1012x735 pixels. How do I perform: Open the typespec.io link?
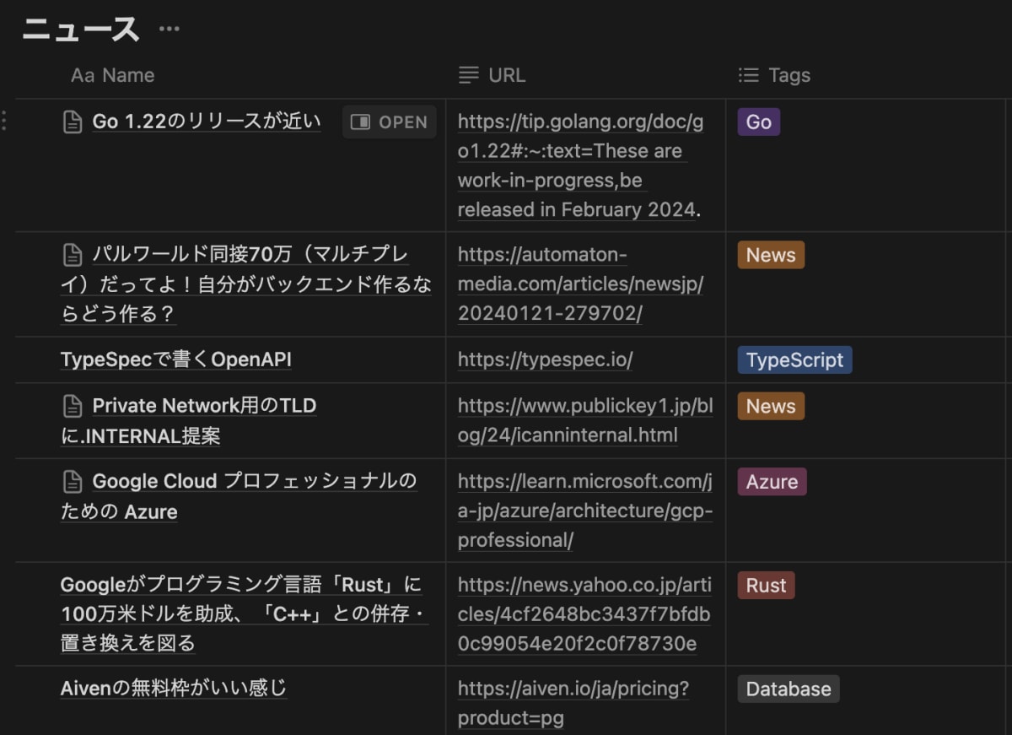pyautogui.click(x=545, y=360)
